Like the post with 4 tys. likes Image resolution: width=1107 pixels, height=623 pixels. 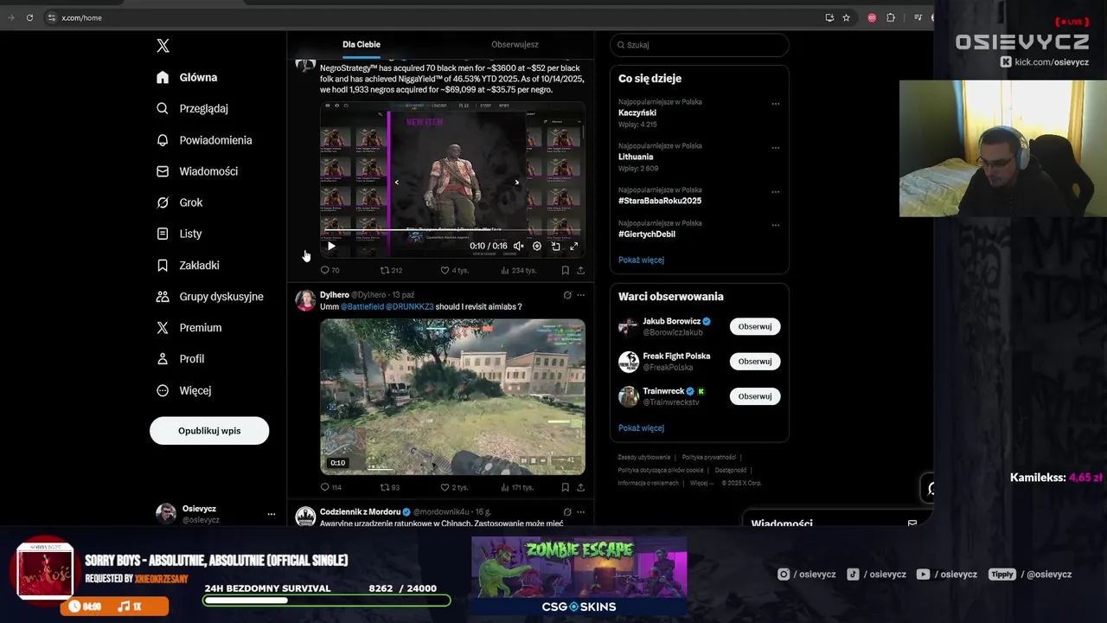tap(454, 270)
